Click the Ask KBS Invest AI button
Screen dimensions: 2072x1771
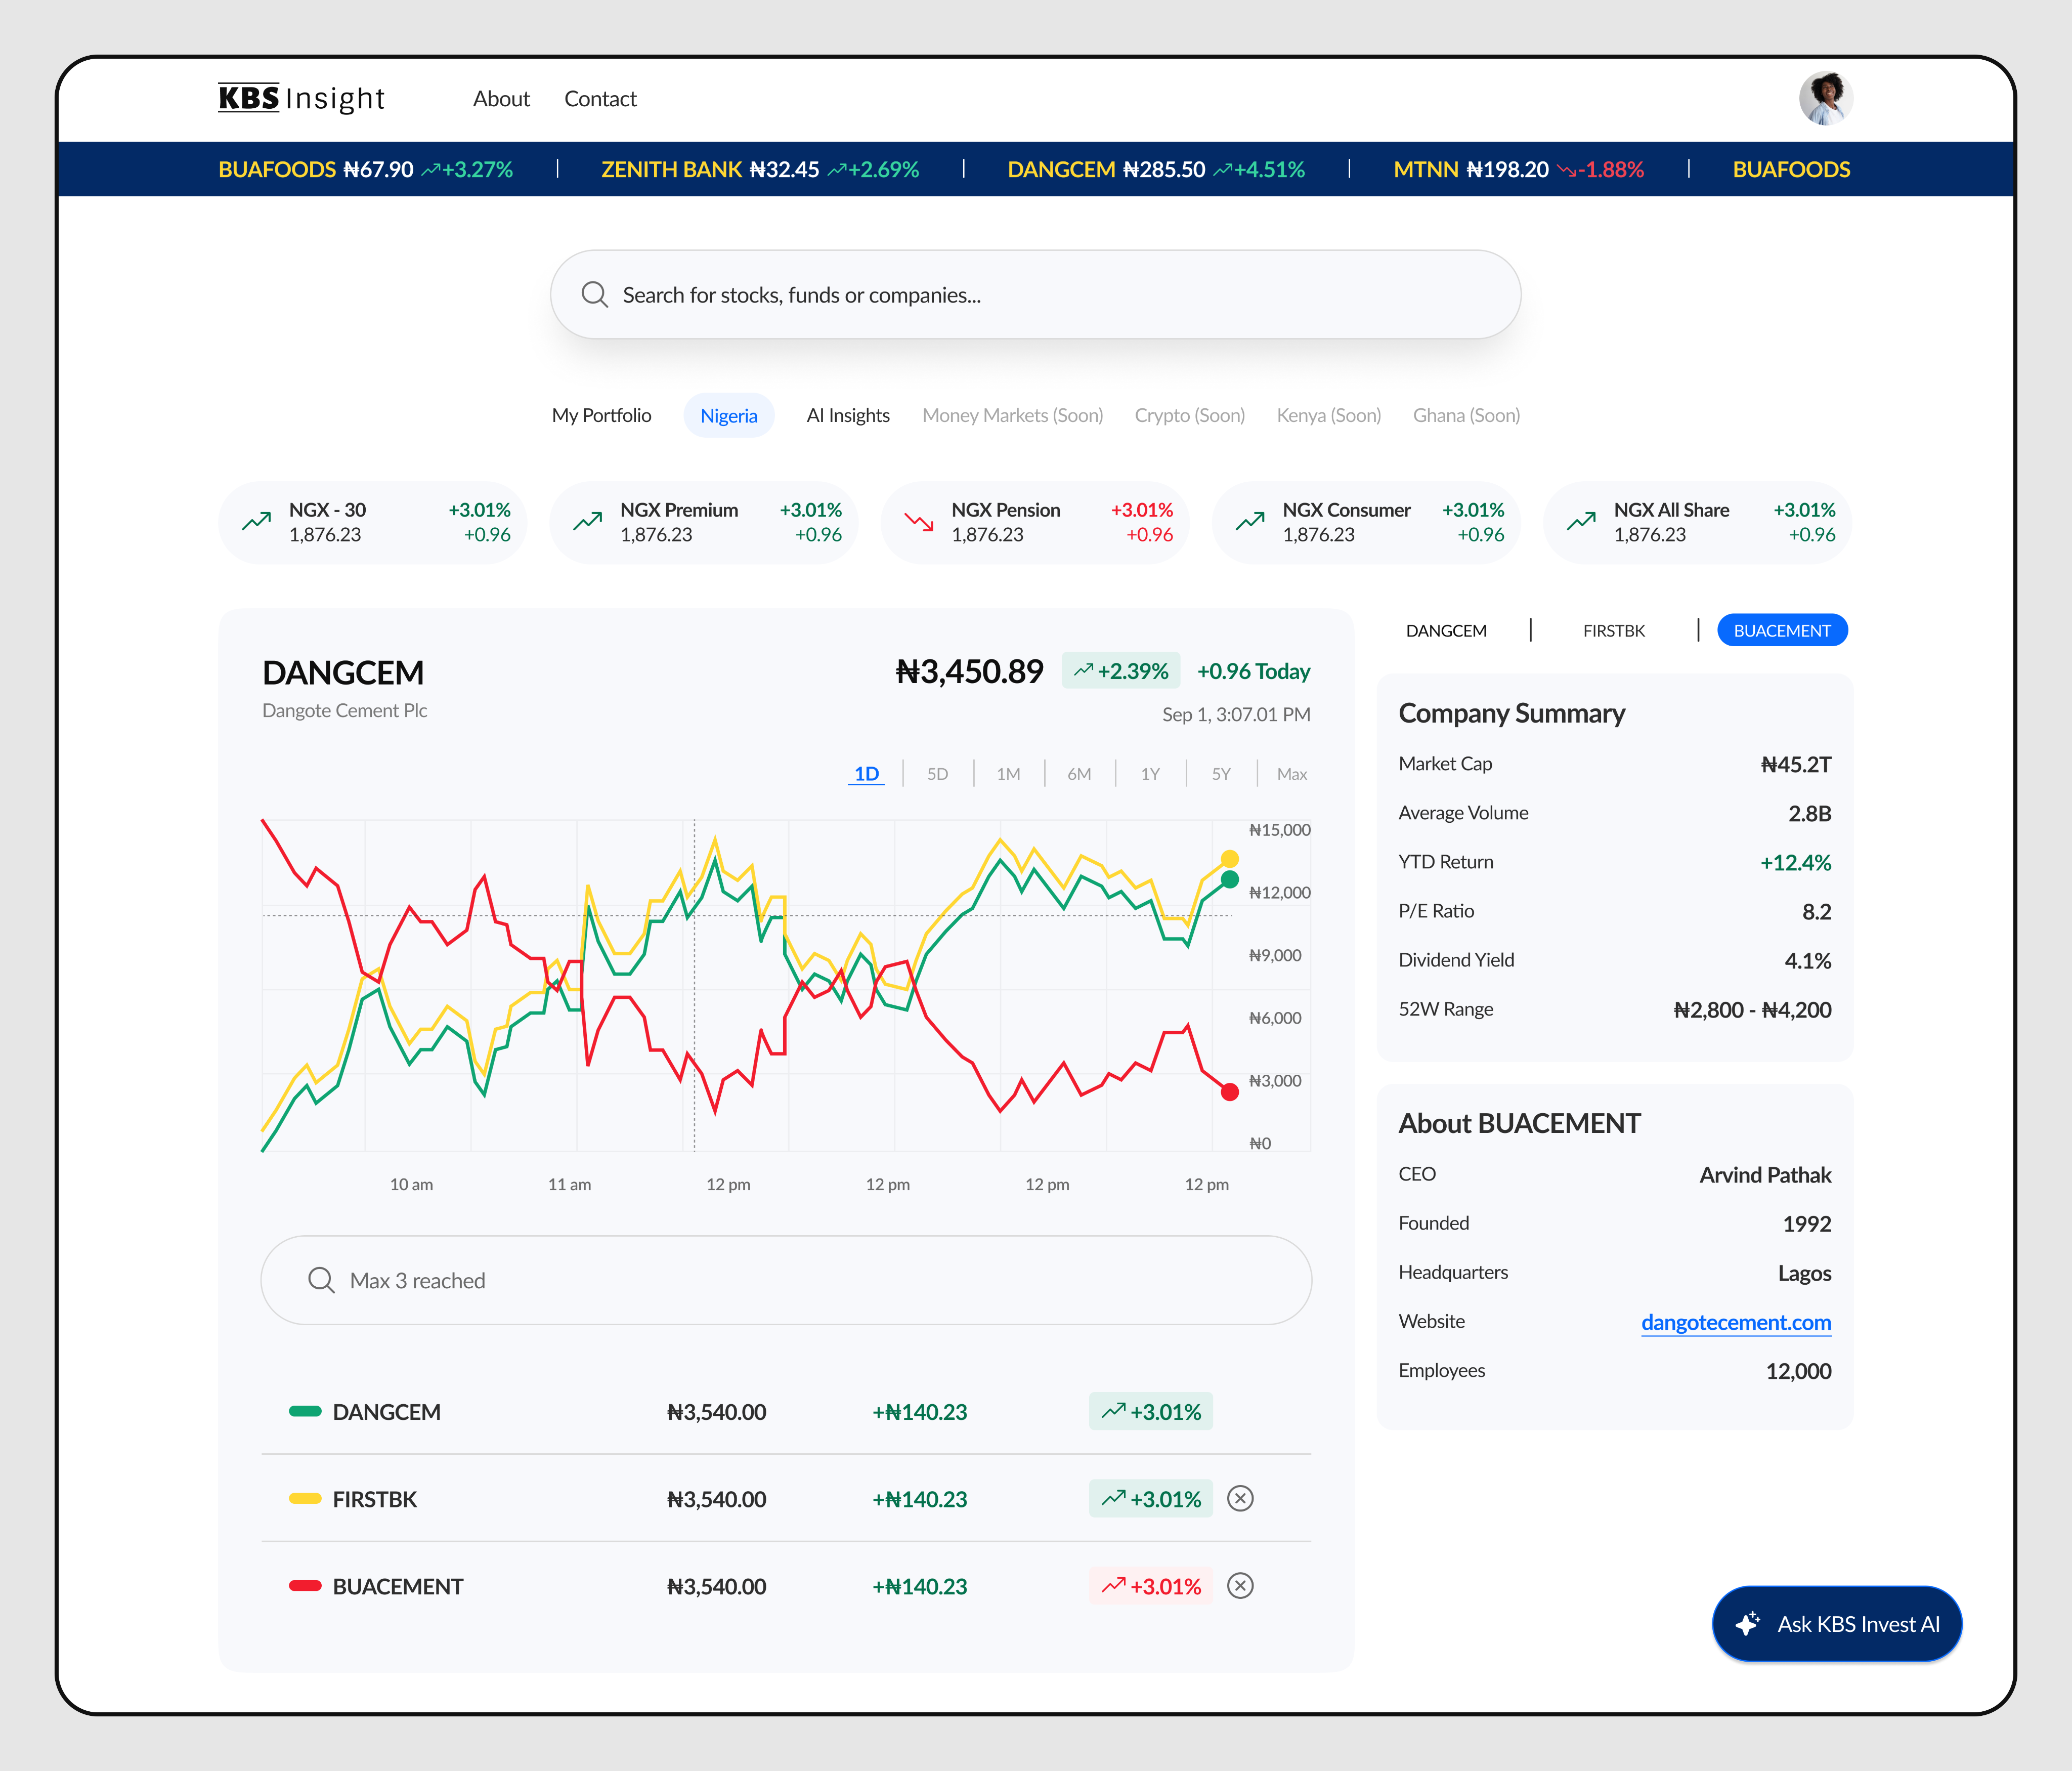click(1837, 1624)
